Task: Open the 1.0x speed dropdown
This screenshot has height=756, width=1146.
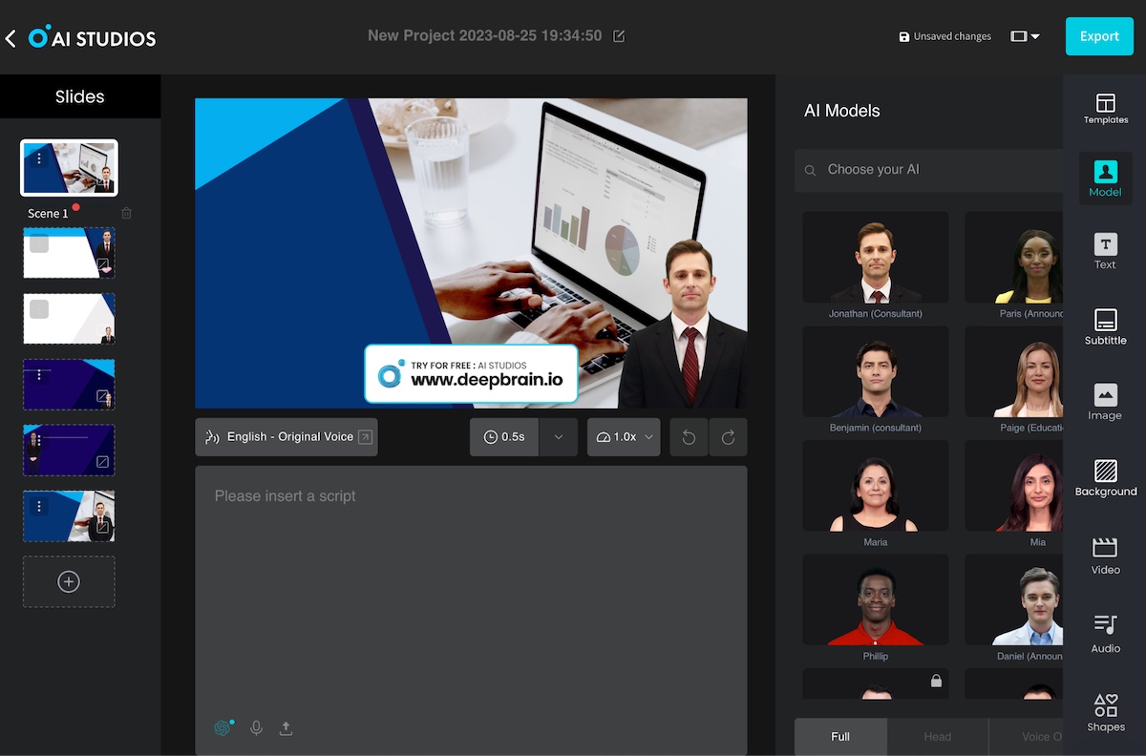Action: click(624, 437)
